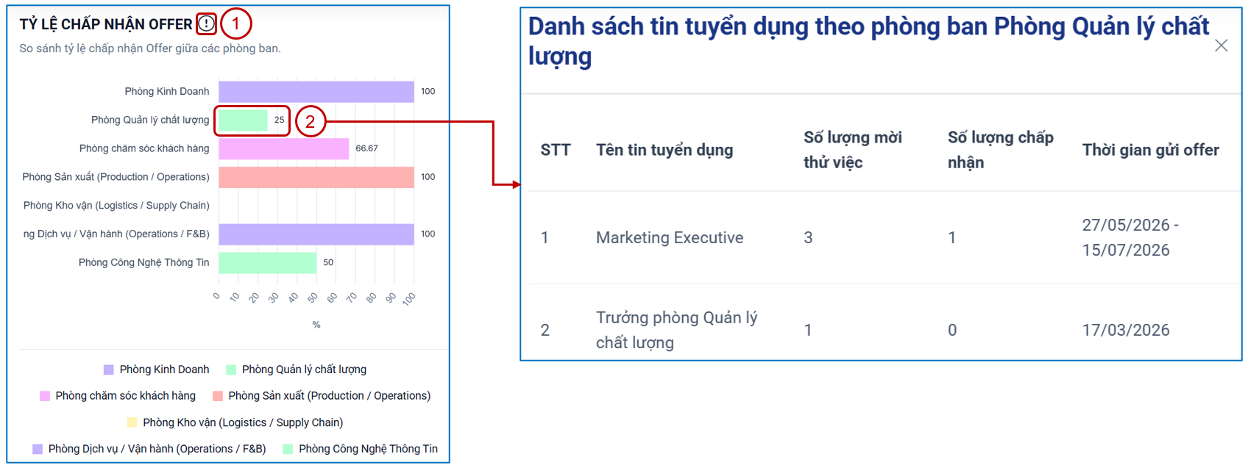Click the Phòng Sản xuất bar in chart

tap(316, 177)
